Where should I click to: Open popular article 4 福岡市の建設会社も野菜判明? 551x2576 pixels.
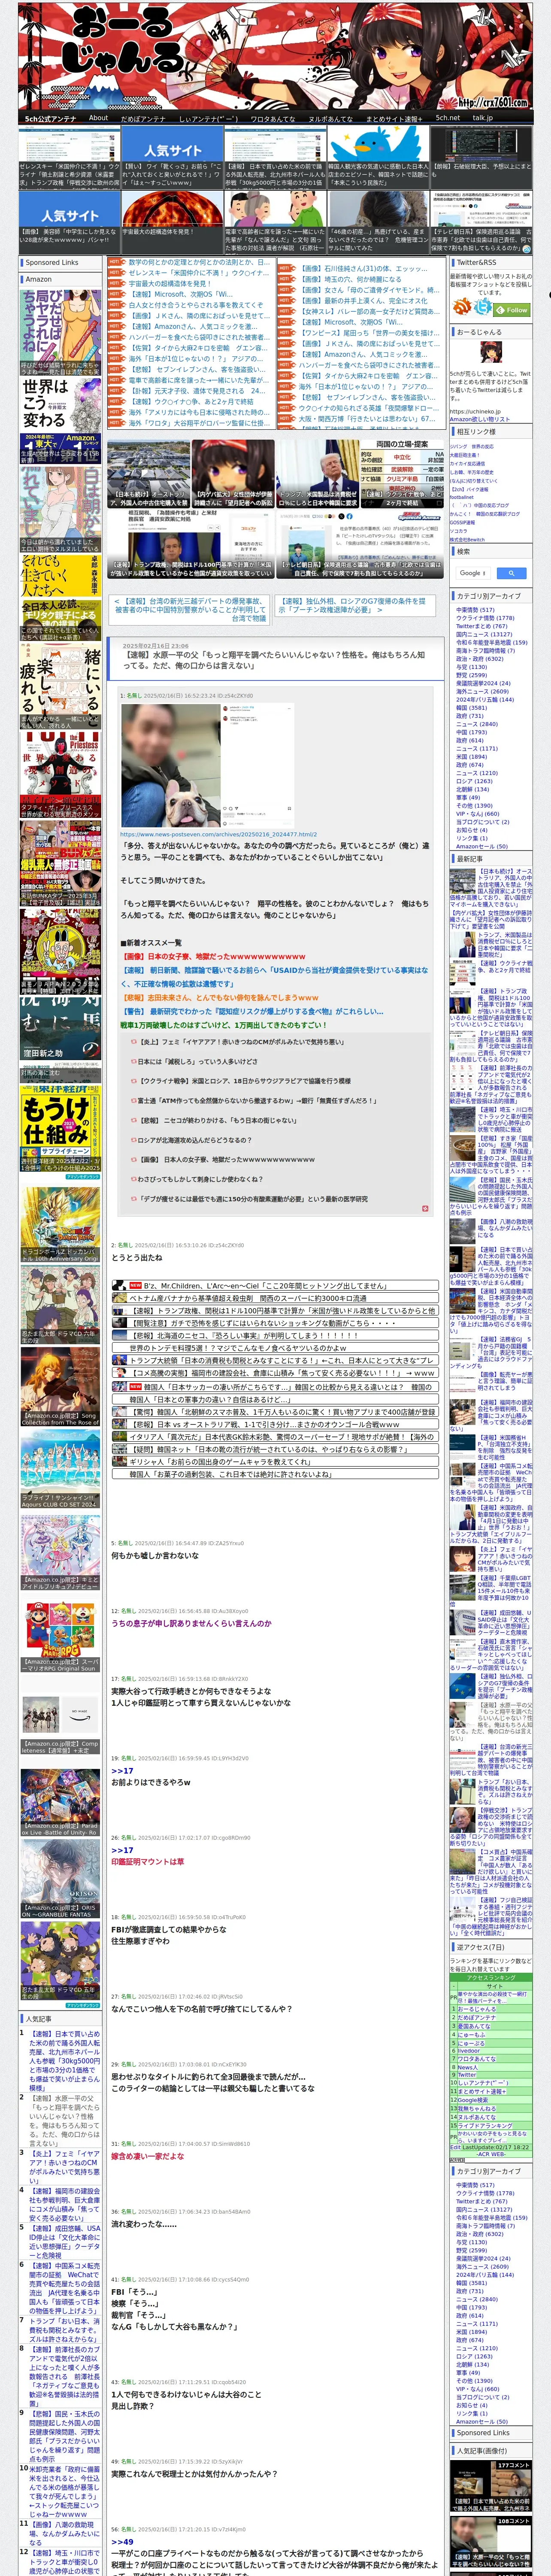pos(64,2205)
